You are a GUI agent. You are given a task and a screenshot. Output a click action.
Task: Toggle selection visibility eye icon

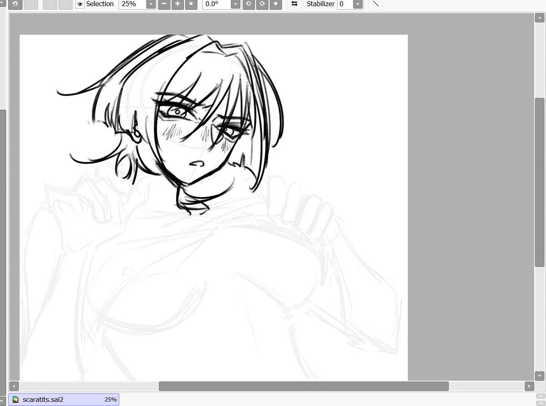(80, 4)
